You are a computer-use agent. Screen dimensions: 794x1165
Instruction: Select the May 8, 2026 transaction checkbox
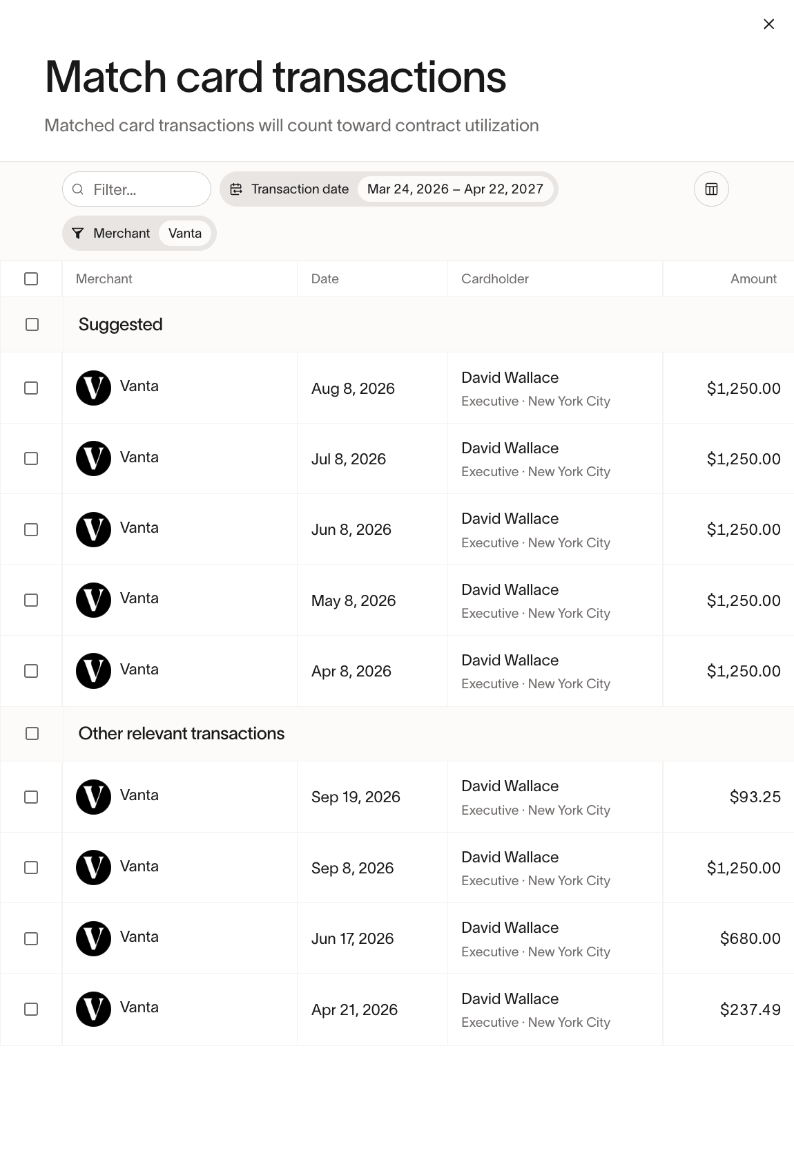pyautogui.click(x=31, y=600)
